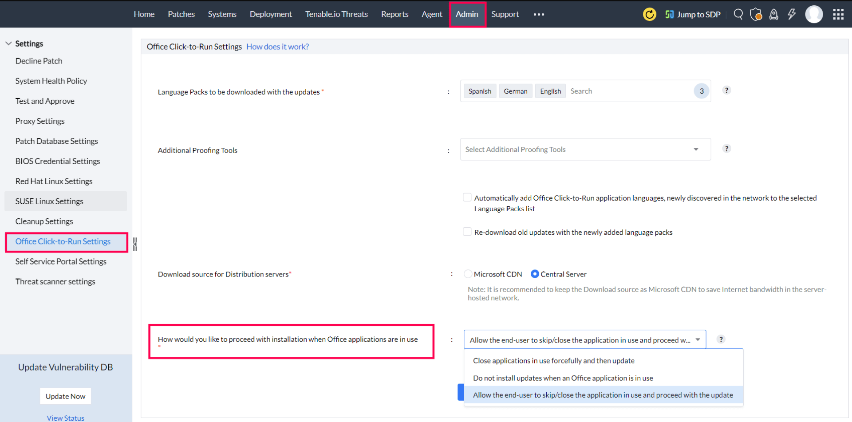Open Threat scanner settings

pyautogui.click(x=55, y=281)
